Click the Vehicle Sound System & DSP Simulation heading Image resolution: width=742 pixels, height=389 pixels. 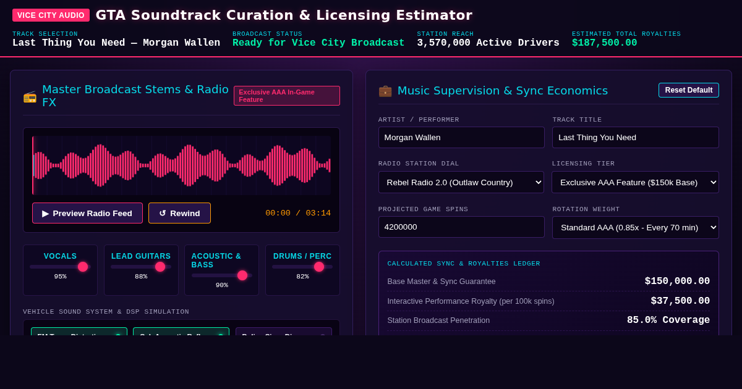tap(106, 312)
